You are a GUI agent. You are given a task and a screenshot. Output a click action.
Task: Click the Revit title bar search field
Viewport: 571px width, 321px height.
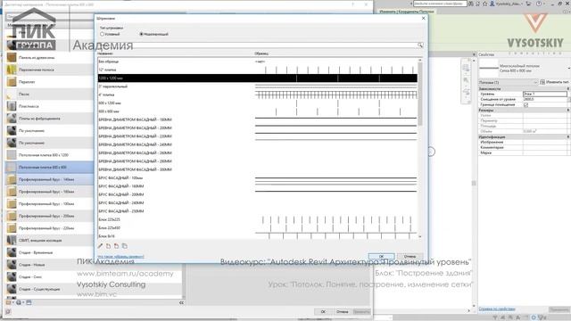(440, 4)
